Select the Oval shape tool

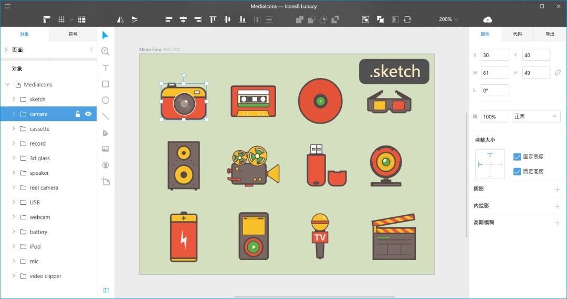[x=106, y=100]
